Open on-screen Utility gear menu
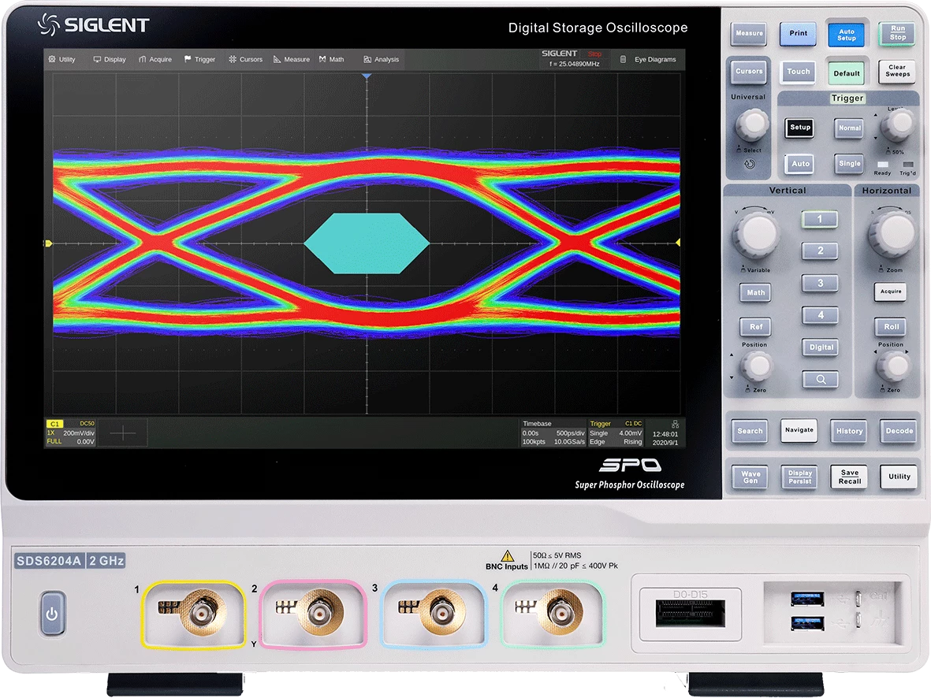 click(61, 59)
